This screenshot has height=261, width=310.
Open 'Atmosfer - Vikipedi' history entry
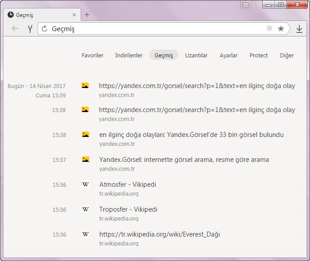click(x=128, y=185)
